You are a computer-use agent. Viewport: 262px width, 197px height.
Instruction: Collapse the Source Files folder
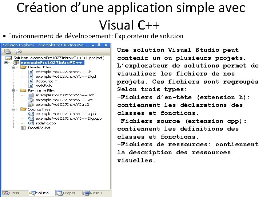(13, 109)
